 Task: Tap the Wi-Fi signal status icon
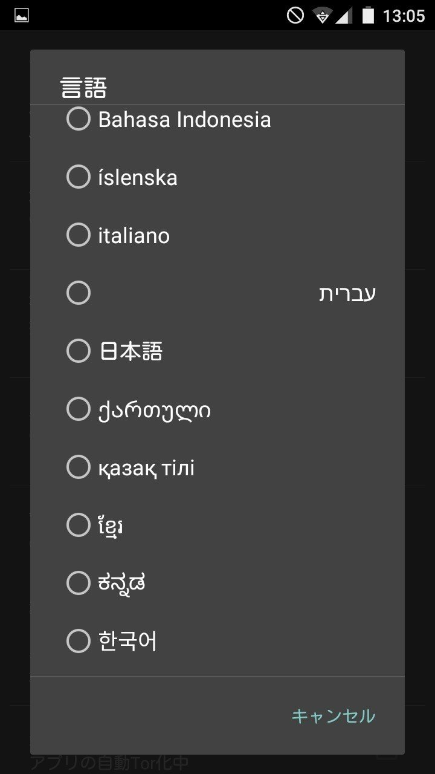[x=323, y=16]
